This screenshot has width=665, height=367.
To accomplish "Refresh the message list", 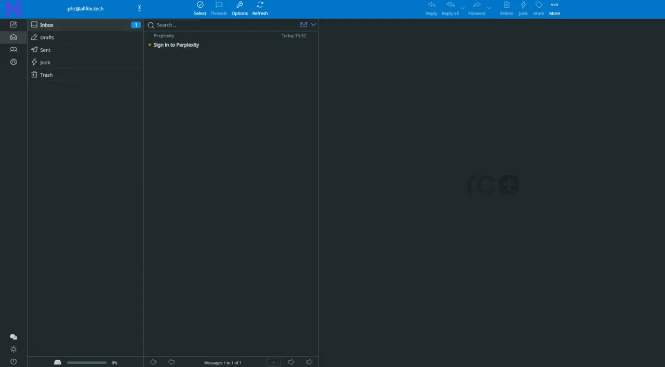I will (x=260, y=8).
